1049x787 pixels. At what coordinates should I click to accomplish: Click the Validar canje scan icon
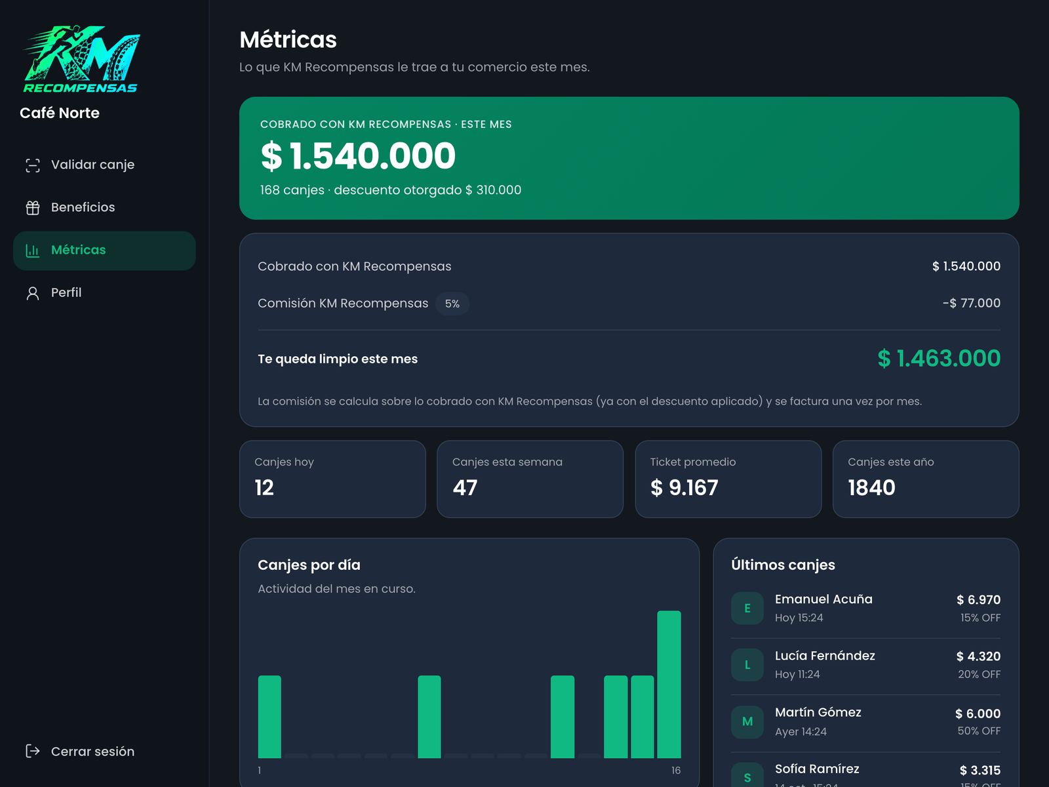tap(33, 165)
